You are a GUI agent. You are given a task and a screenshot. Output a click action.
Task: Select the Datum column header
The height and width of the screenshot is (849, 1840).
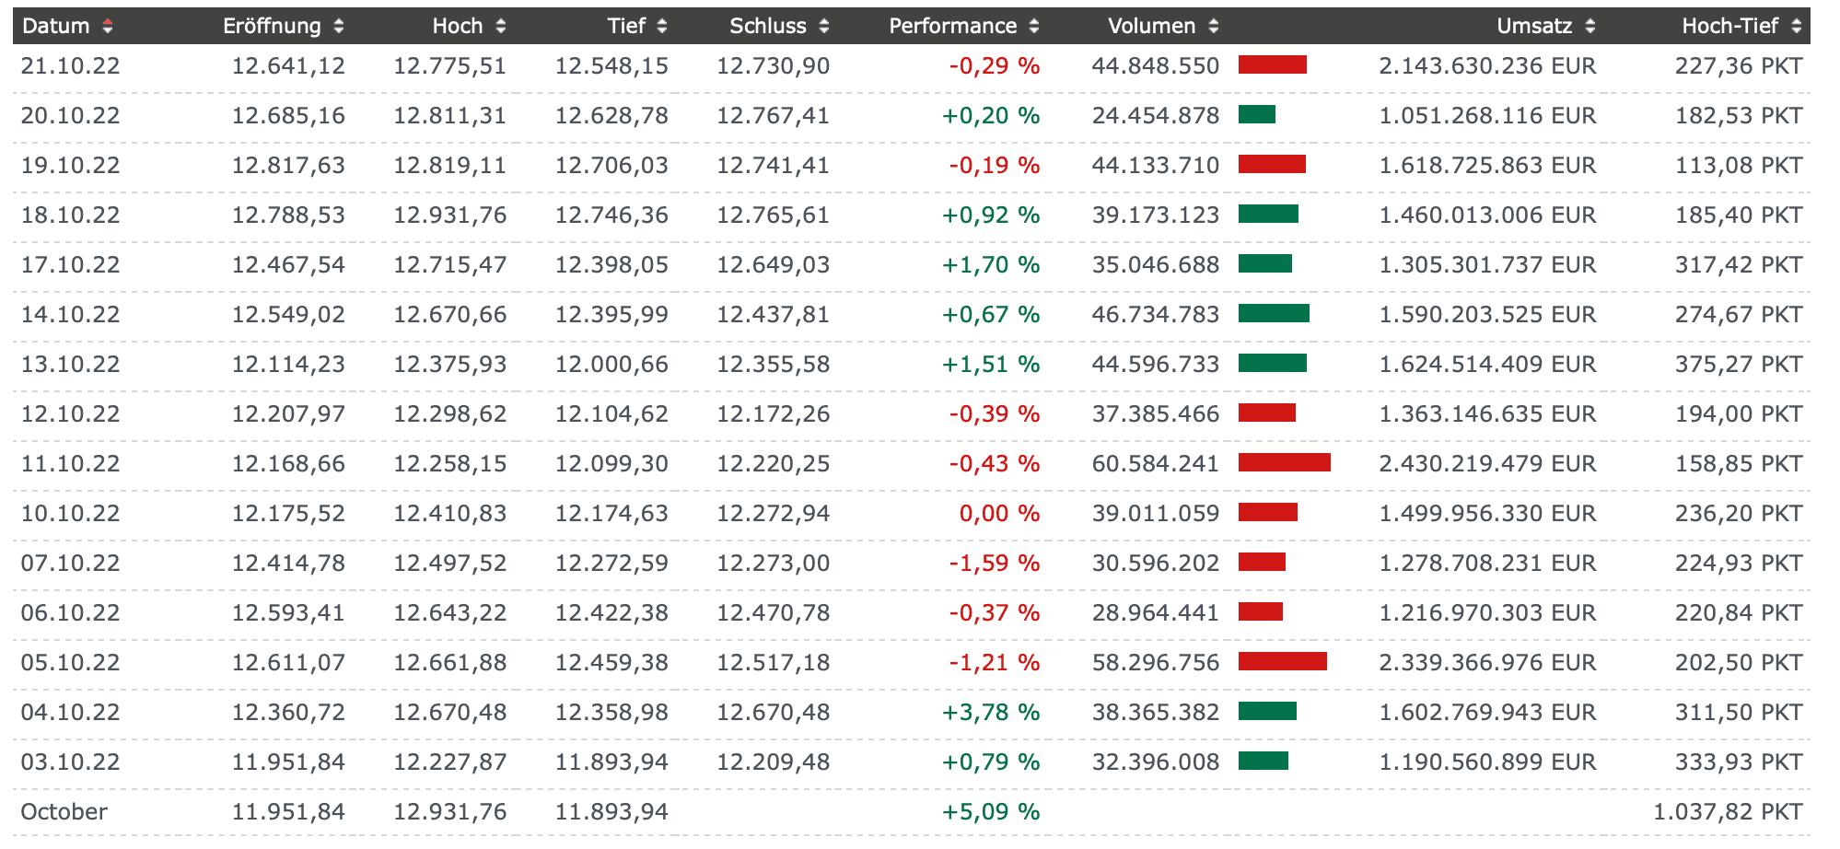55,27
